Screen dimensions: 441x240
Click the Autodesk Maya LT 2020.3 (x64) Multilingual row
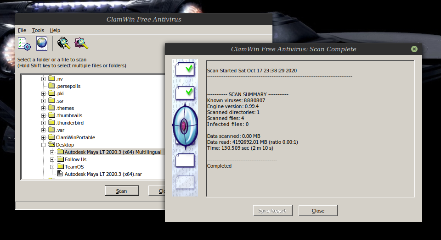(x=113, y=152)
